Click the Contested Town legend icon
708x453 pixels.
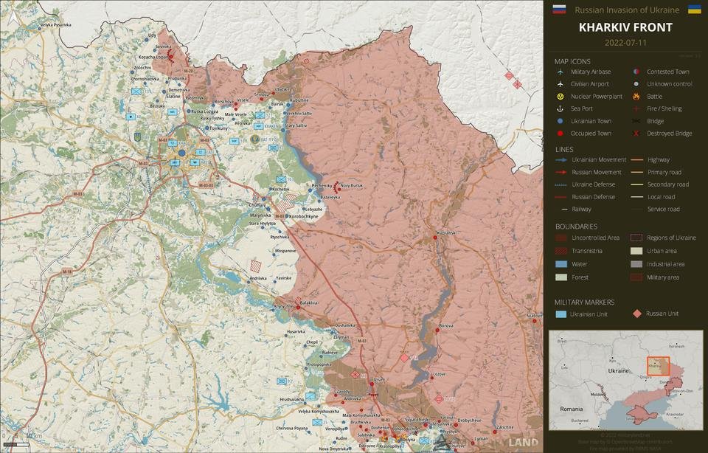[x=636, y=72]
